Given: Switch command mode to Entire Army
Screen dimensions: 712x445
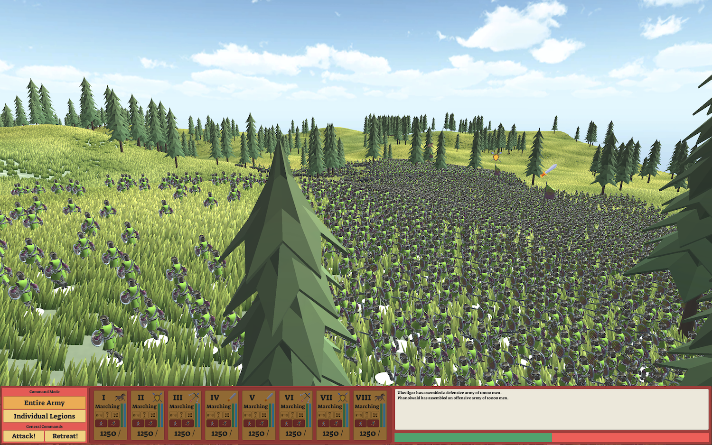Looking at the screenshot, I should point(45,403).
